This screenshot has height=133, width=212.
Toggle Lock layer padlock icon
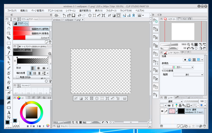(180, 105)
